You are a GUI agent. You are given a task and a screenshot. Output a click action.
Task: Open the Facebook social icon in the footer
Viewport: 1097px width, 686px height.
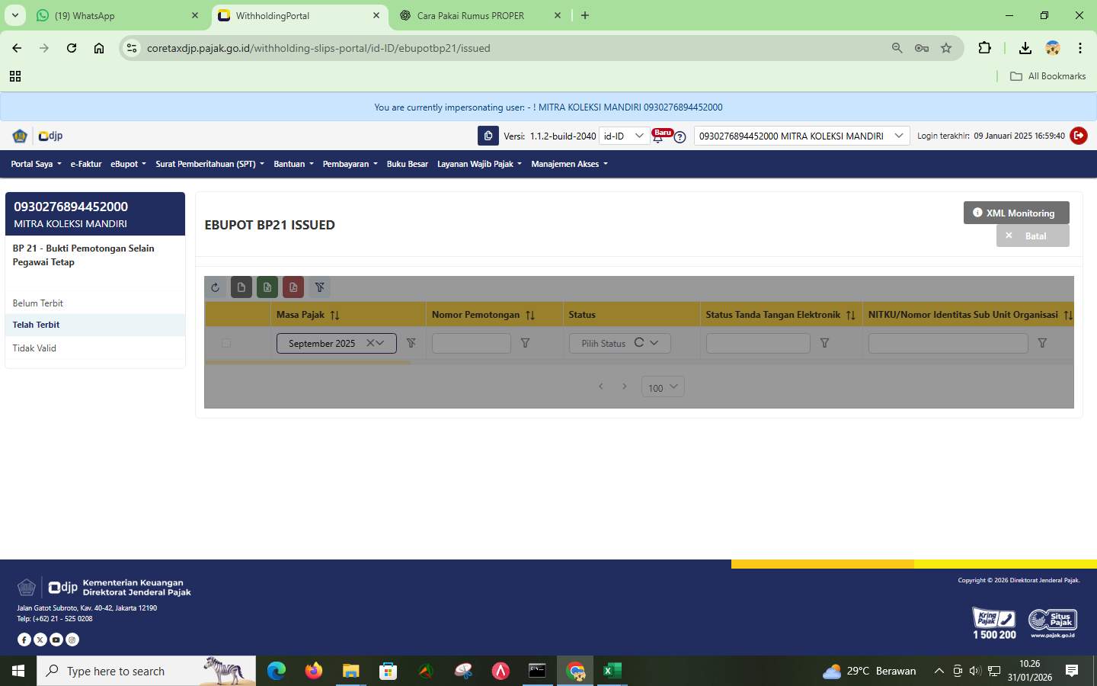(x=24, y=640)
